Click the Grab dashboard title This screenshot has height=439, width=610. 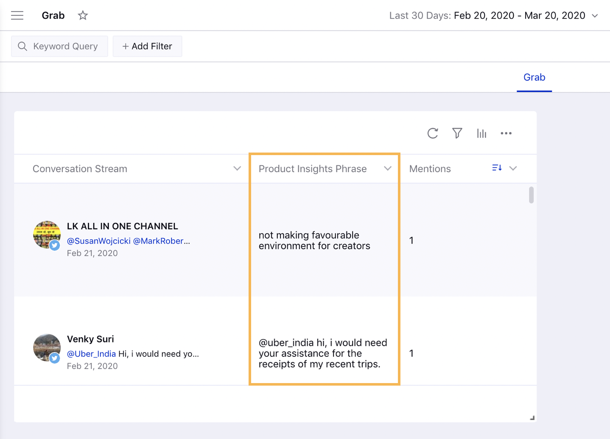[53, 16]
